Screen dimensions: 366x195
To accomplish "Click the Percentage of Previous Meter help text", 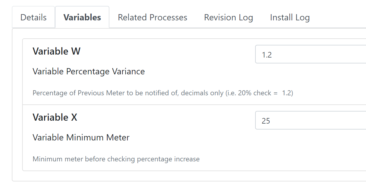I will coord(163,93).
